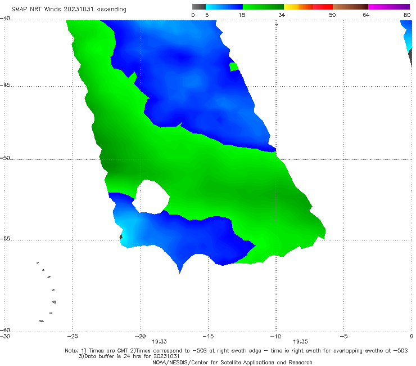
Task: Click the white data gap inside the green swath
Action: point(151,197)
